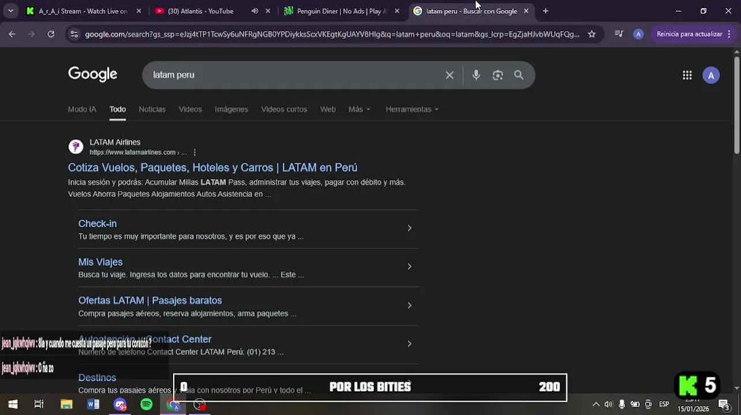Expand the Contact Center sitelink chevron
This screenshot has width=741, height=415.
(x=409, y=344)
